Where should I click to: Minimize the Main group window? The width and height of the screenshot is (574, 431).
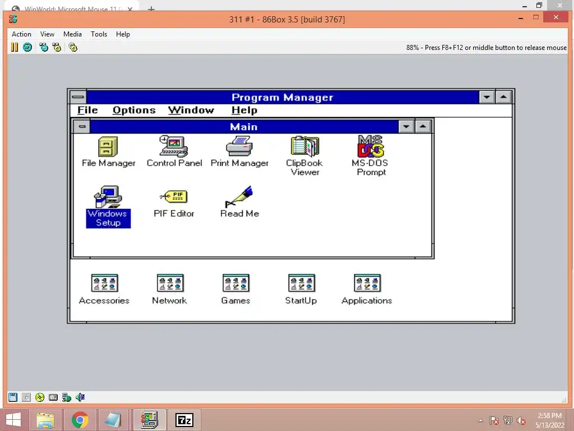[x=406, y=126]
